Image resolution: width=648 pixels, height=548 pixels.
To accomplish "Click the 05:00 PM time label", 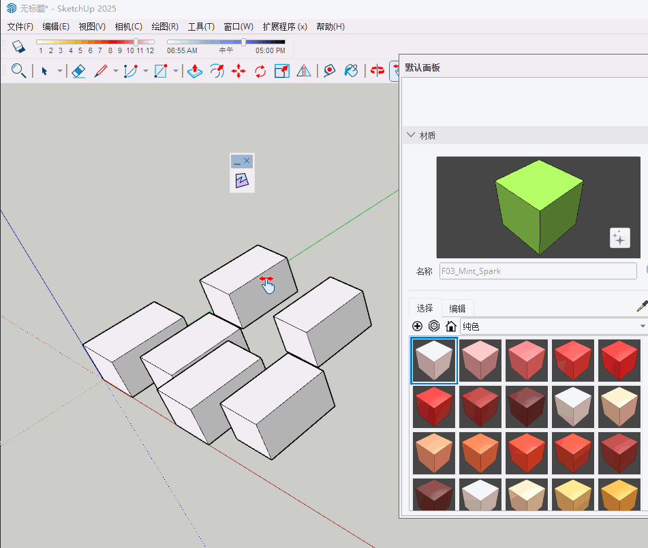I will pyautogui.click(x=271, y=50).
